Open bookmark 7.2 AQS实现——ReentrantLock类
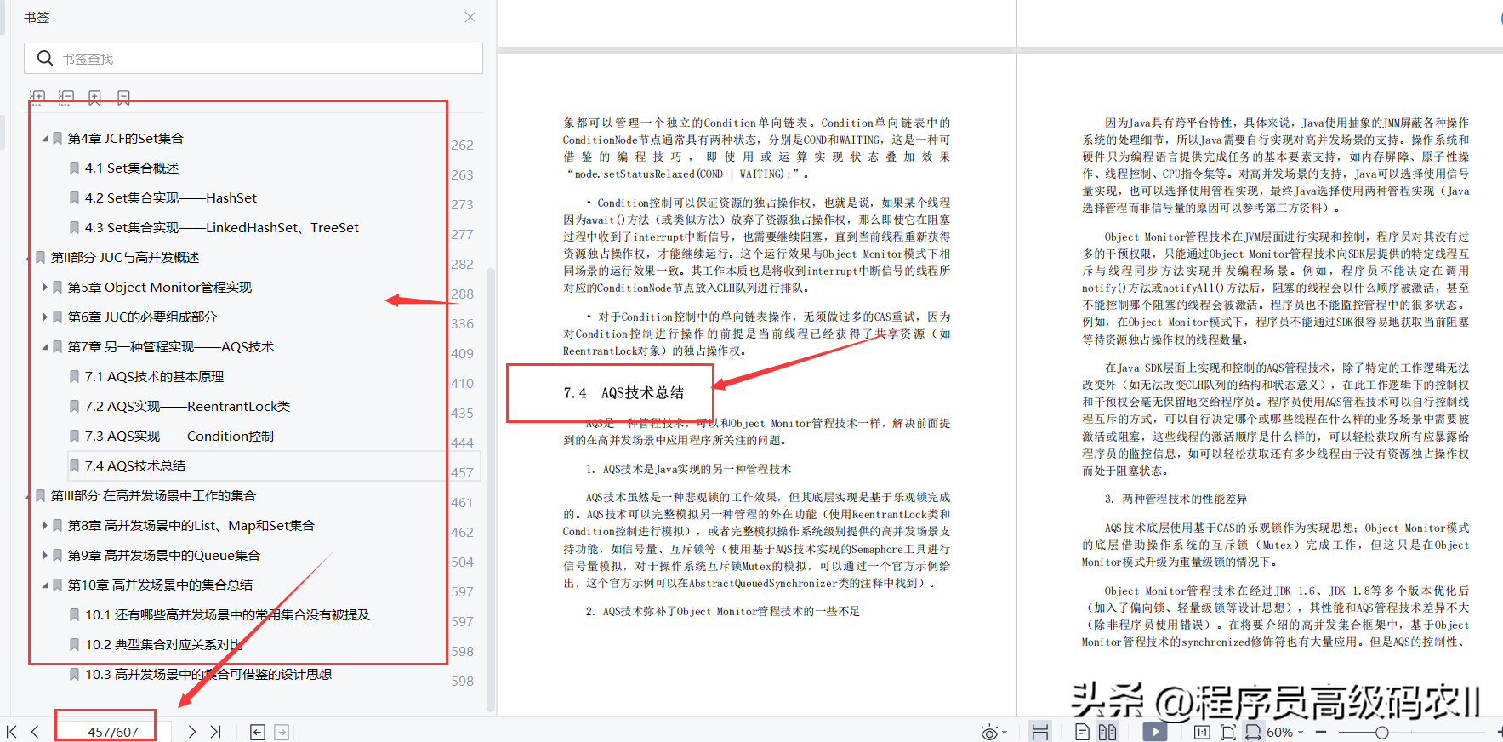Image resolution: width=1503 pixels, height=742 pixels. point(188,407)
